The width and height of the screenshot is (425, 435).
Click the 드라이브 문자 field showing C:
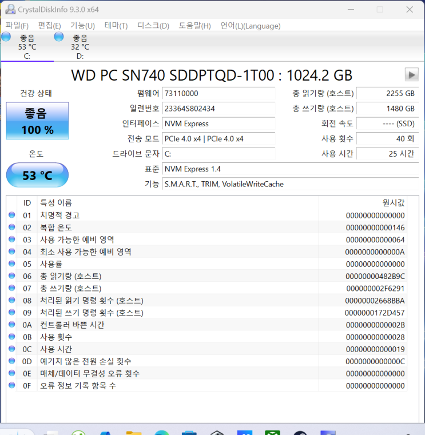coord(219,154)
